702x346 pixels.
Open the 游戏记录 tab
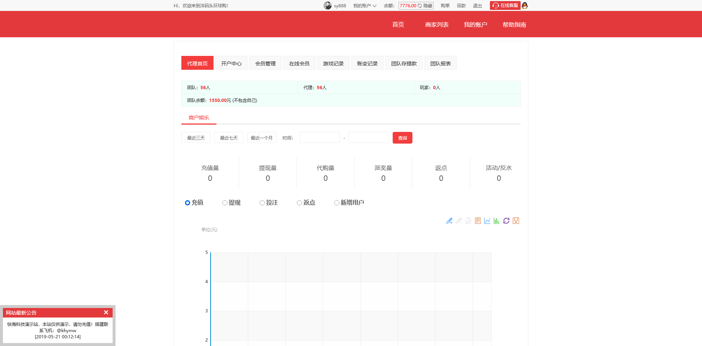(333, 63)
